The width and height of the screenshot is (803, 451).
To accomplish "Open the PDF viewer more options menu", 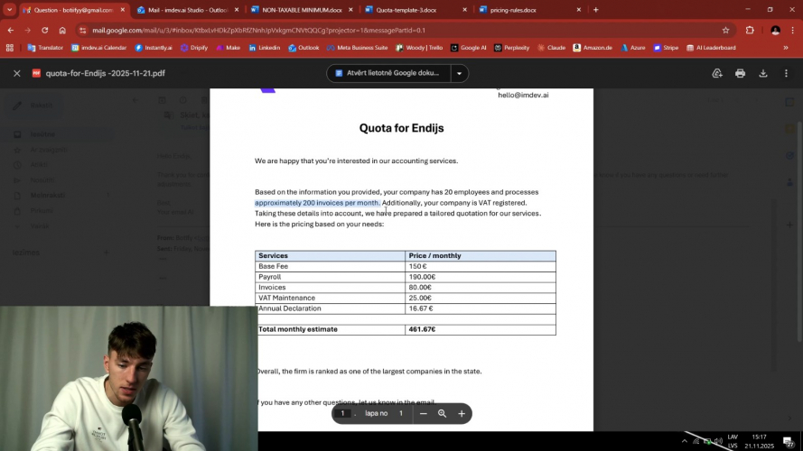I will (786, 74).
